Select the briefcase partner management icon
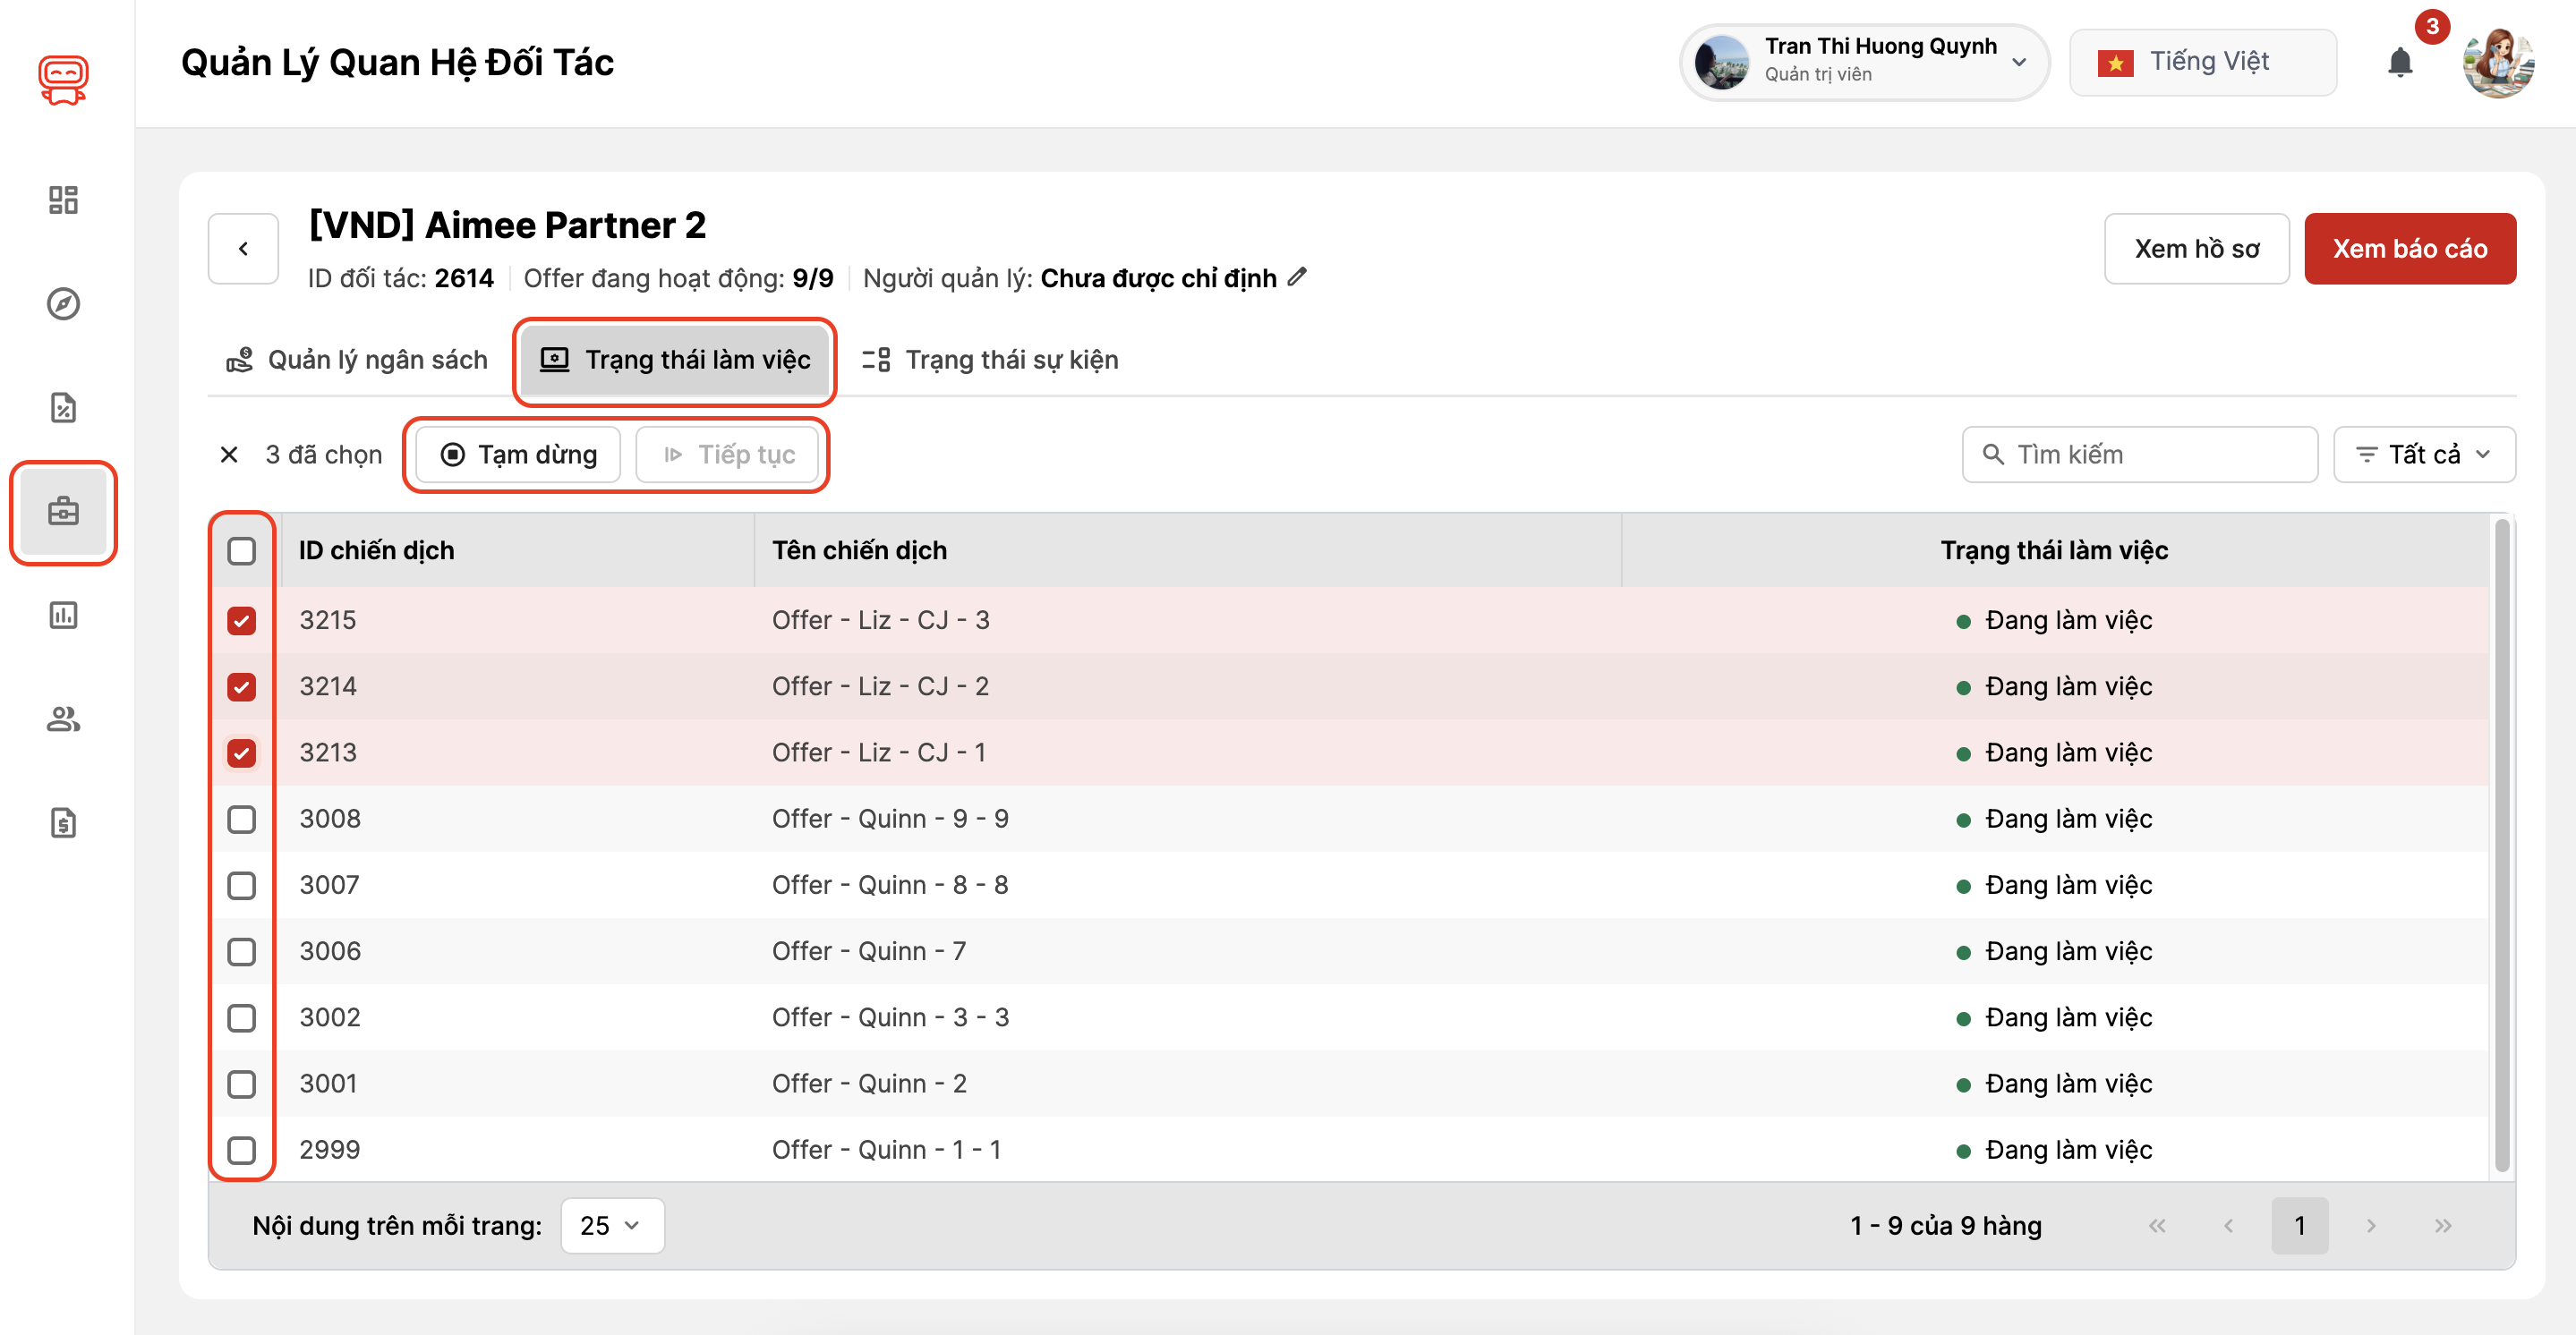Screen dimensions: 2576x1335 (63, 512)
